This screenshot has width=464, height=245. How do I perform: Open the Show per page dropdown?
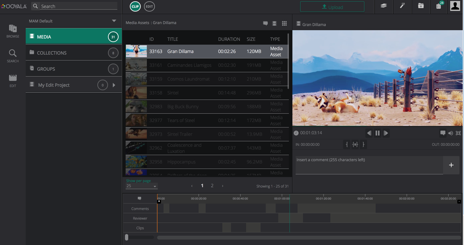[x=142, y=186]
